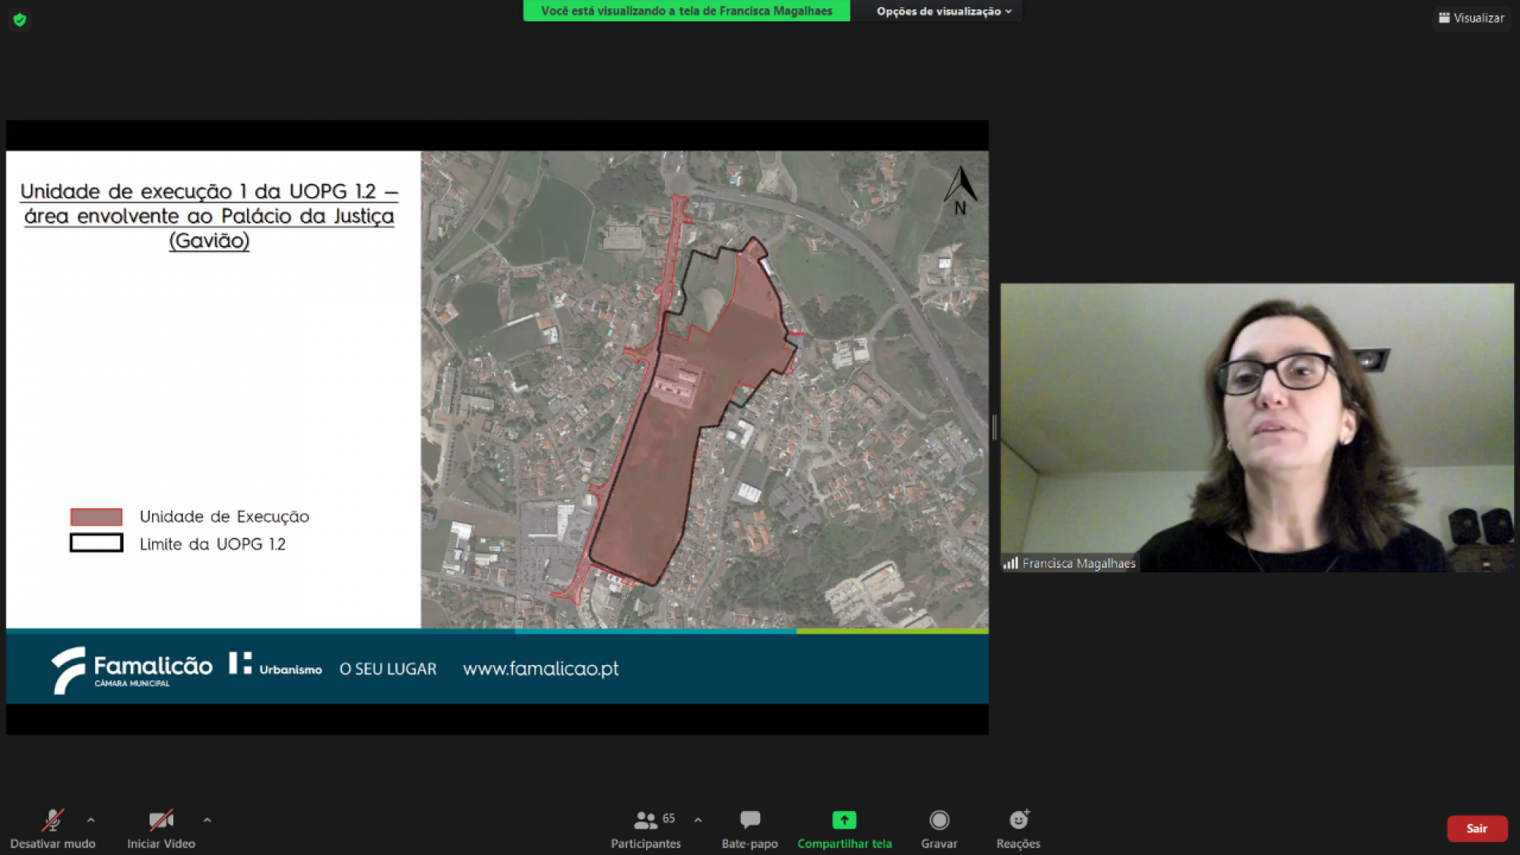Click the Unidade de Execução red swatch
Image resolution: width=1520 pixels, height=855 pixels.
click(97, 517)
